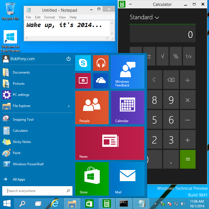Click the plus button in Calculator
Image resolution: width=209 pixels, height=209 pixels.
[x=188, y=139]
